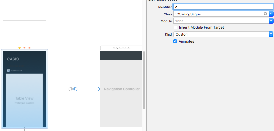Enable Inherit Module From Target checkbox
The width and height of the screenshot is (274, 131).
175,27
